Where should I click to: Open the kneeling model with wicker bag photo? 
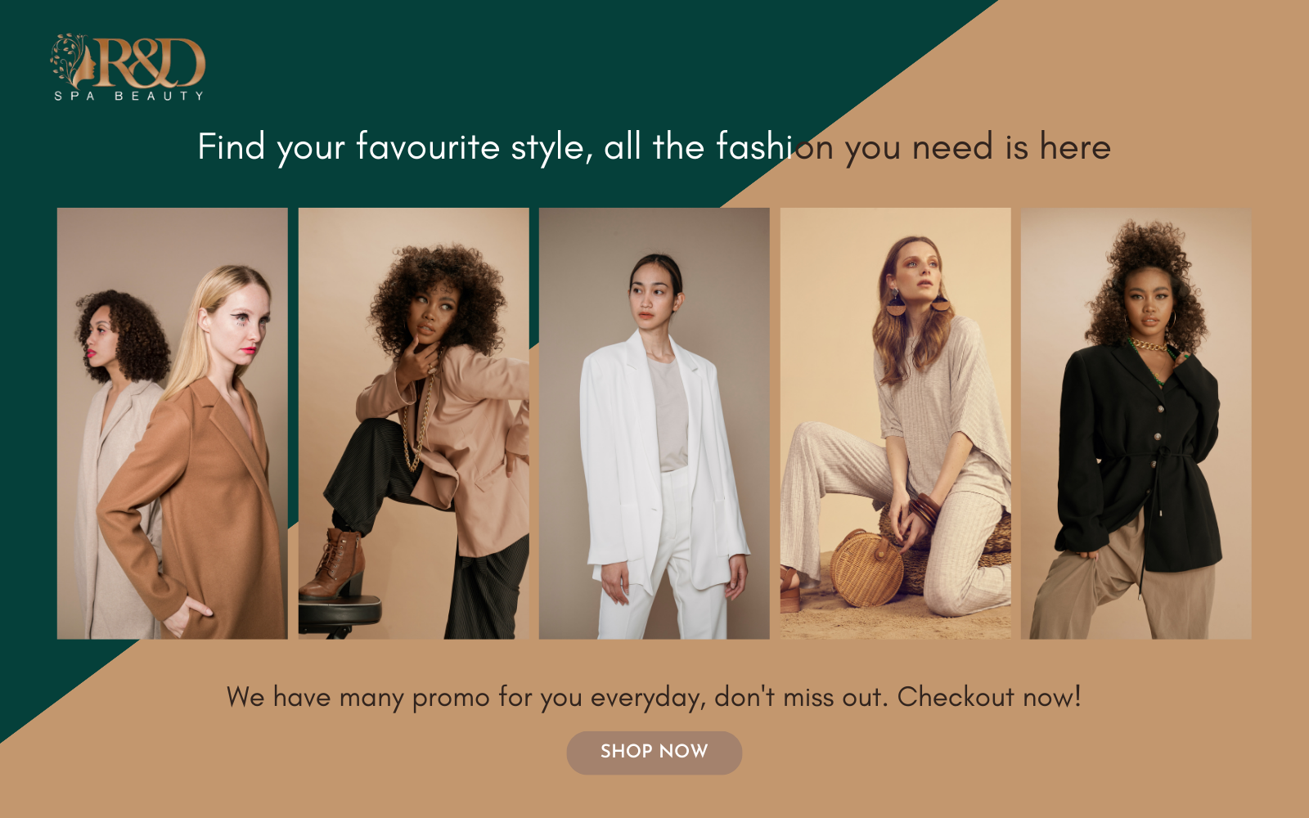pyautogui.click(x=895, y=423)
